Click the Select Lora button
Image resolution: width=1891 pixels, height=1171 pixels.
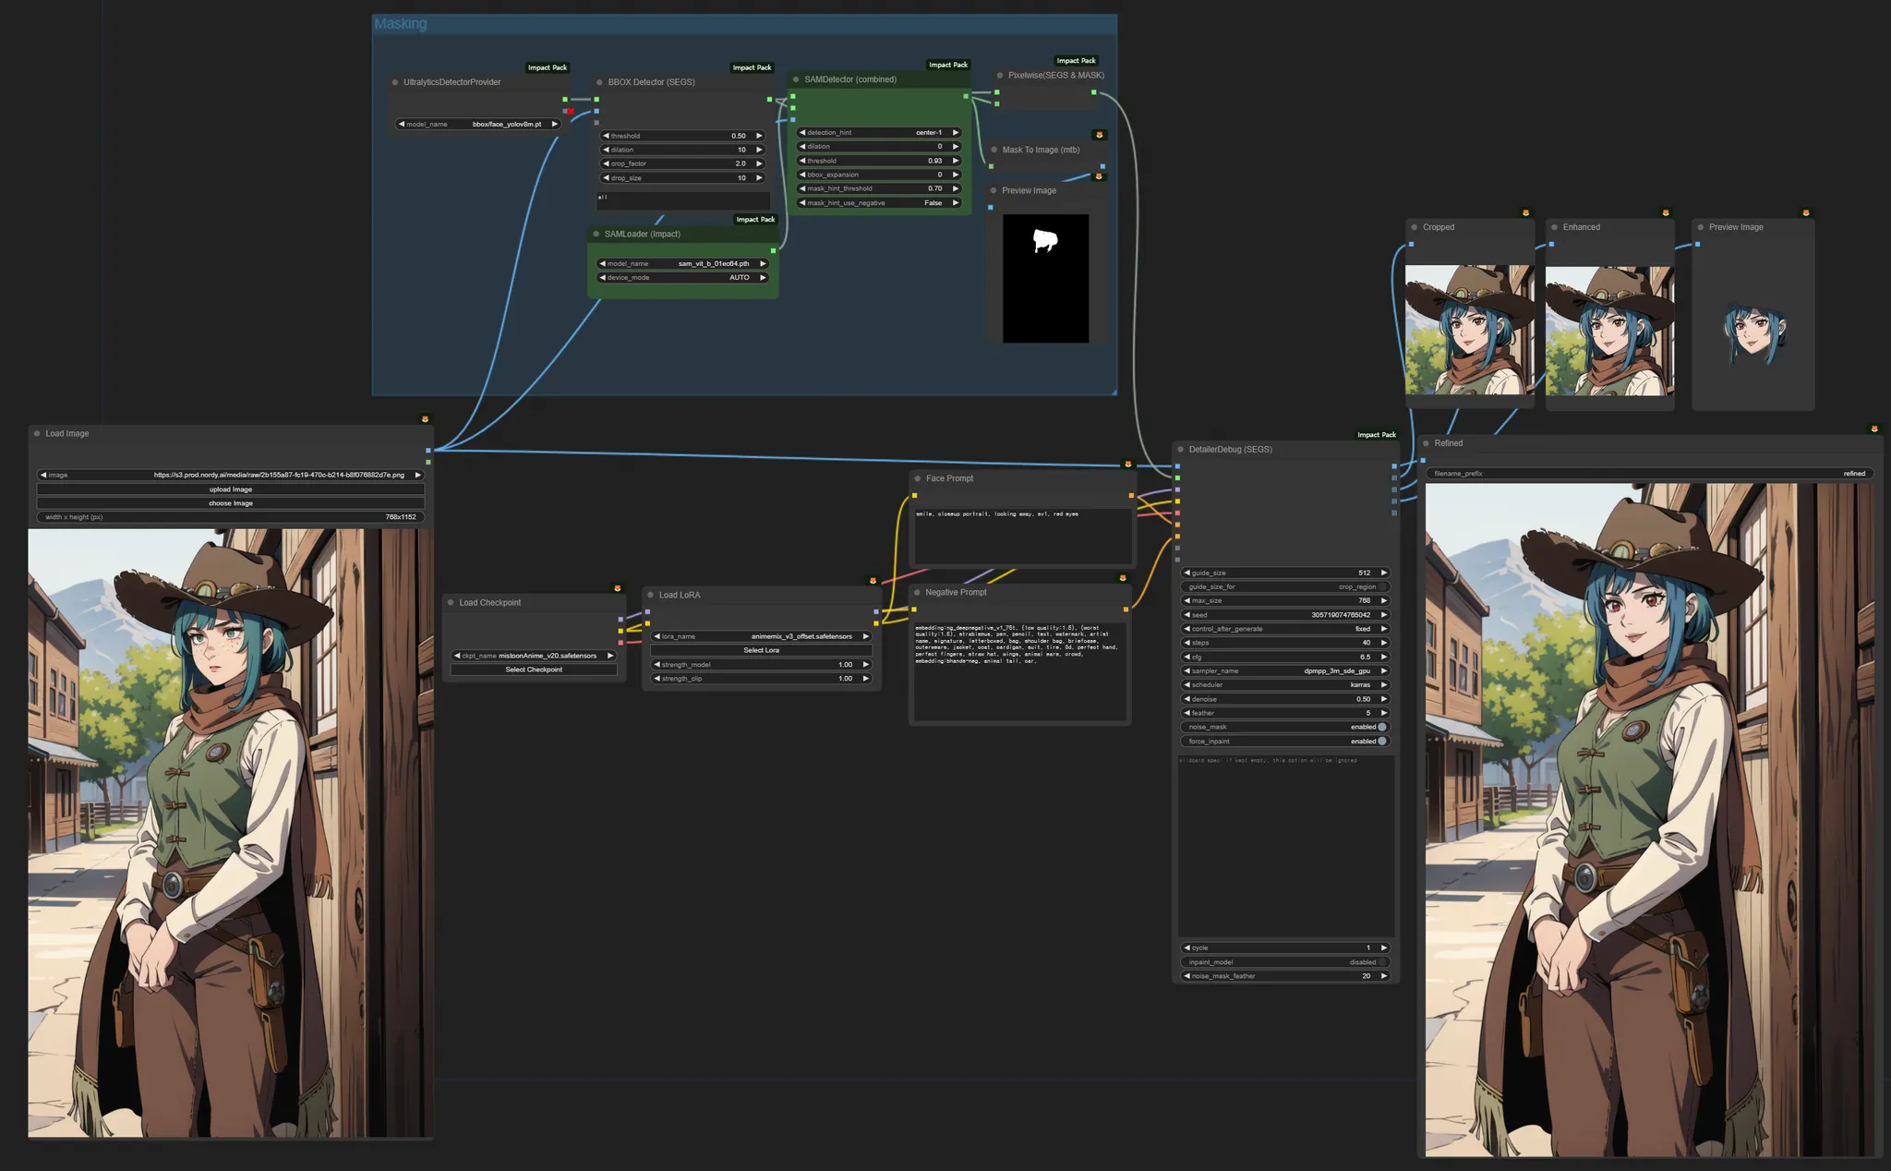point(761,651)
